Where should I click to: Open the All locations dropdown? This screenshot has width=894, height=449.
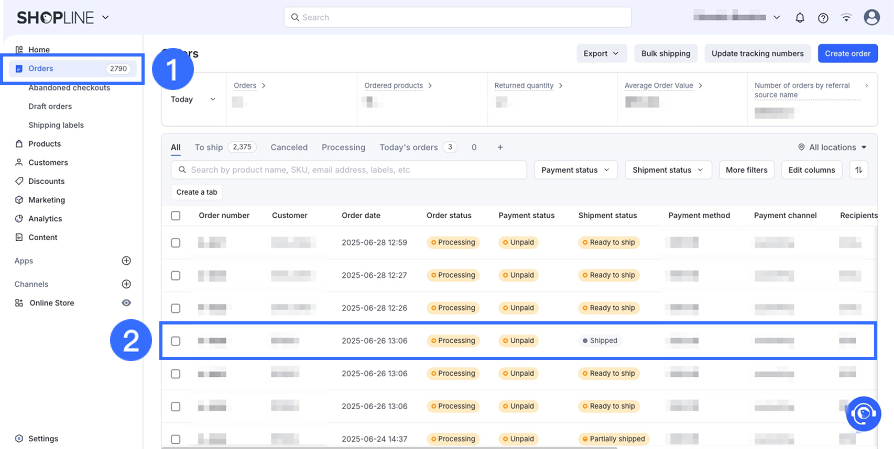[x=833, y=147]
